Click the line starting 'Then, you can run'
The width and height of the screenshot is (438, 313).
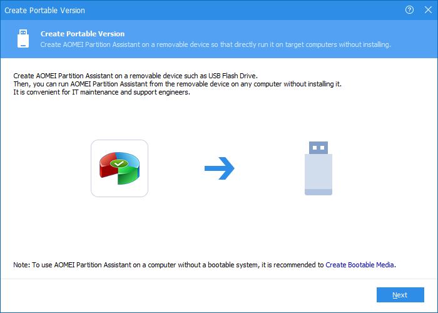[177, 84]
